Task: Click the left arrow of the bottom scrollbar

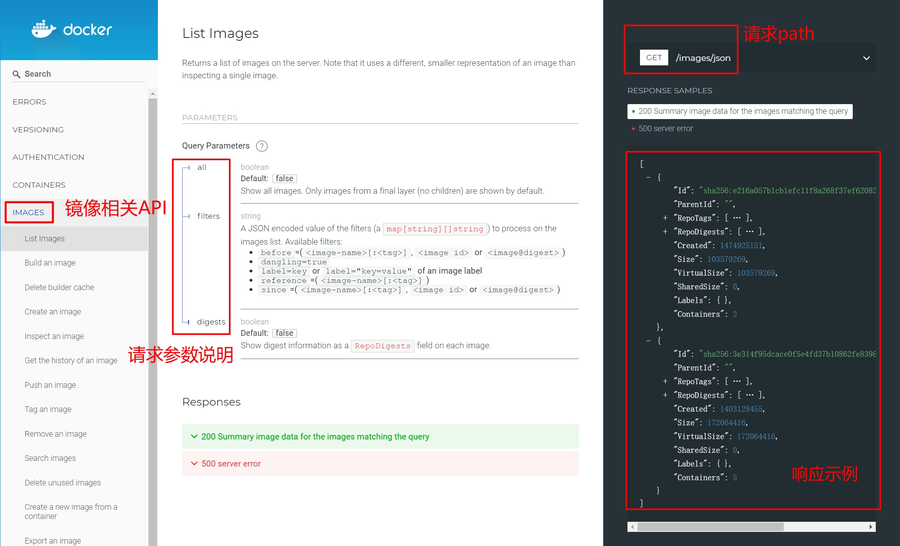Action: [632, 527]
